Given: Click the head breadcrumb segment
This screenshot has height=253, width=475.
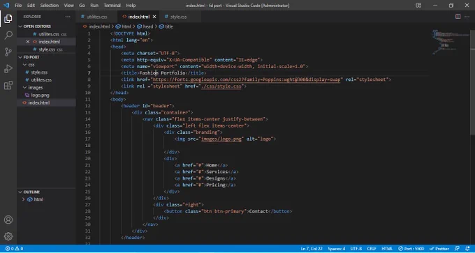Looking at the screenshot, I should pos(145,26).
